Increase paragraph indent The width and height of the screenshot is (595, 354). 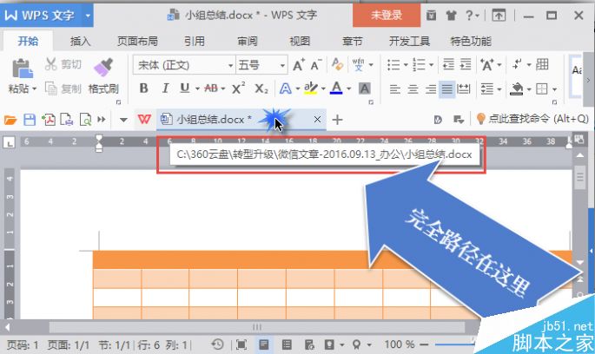click(x=466, y=64)
